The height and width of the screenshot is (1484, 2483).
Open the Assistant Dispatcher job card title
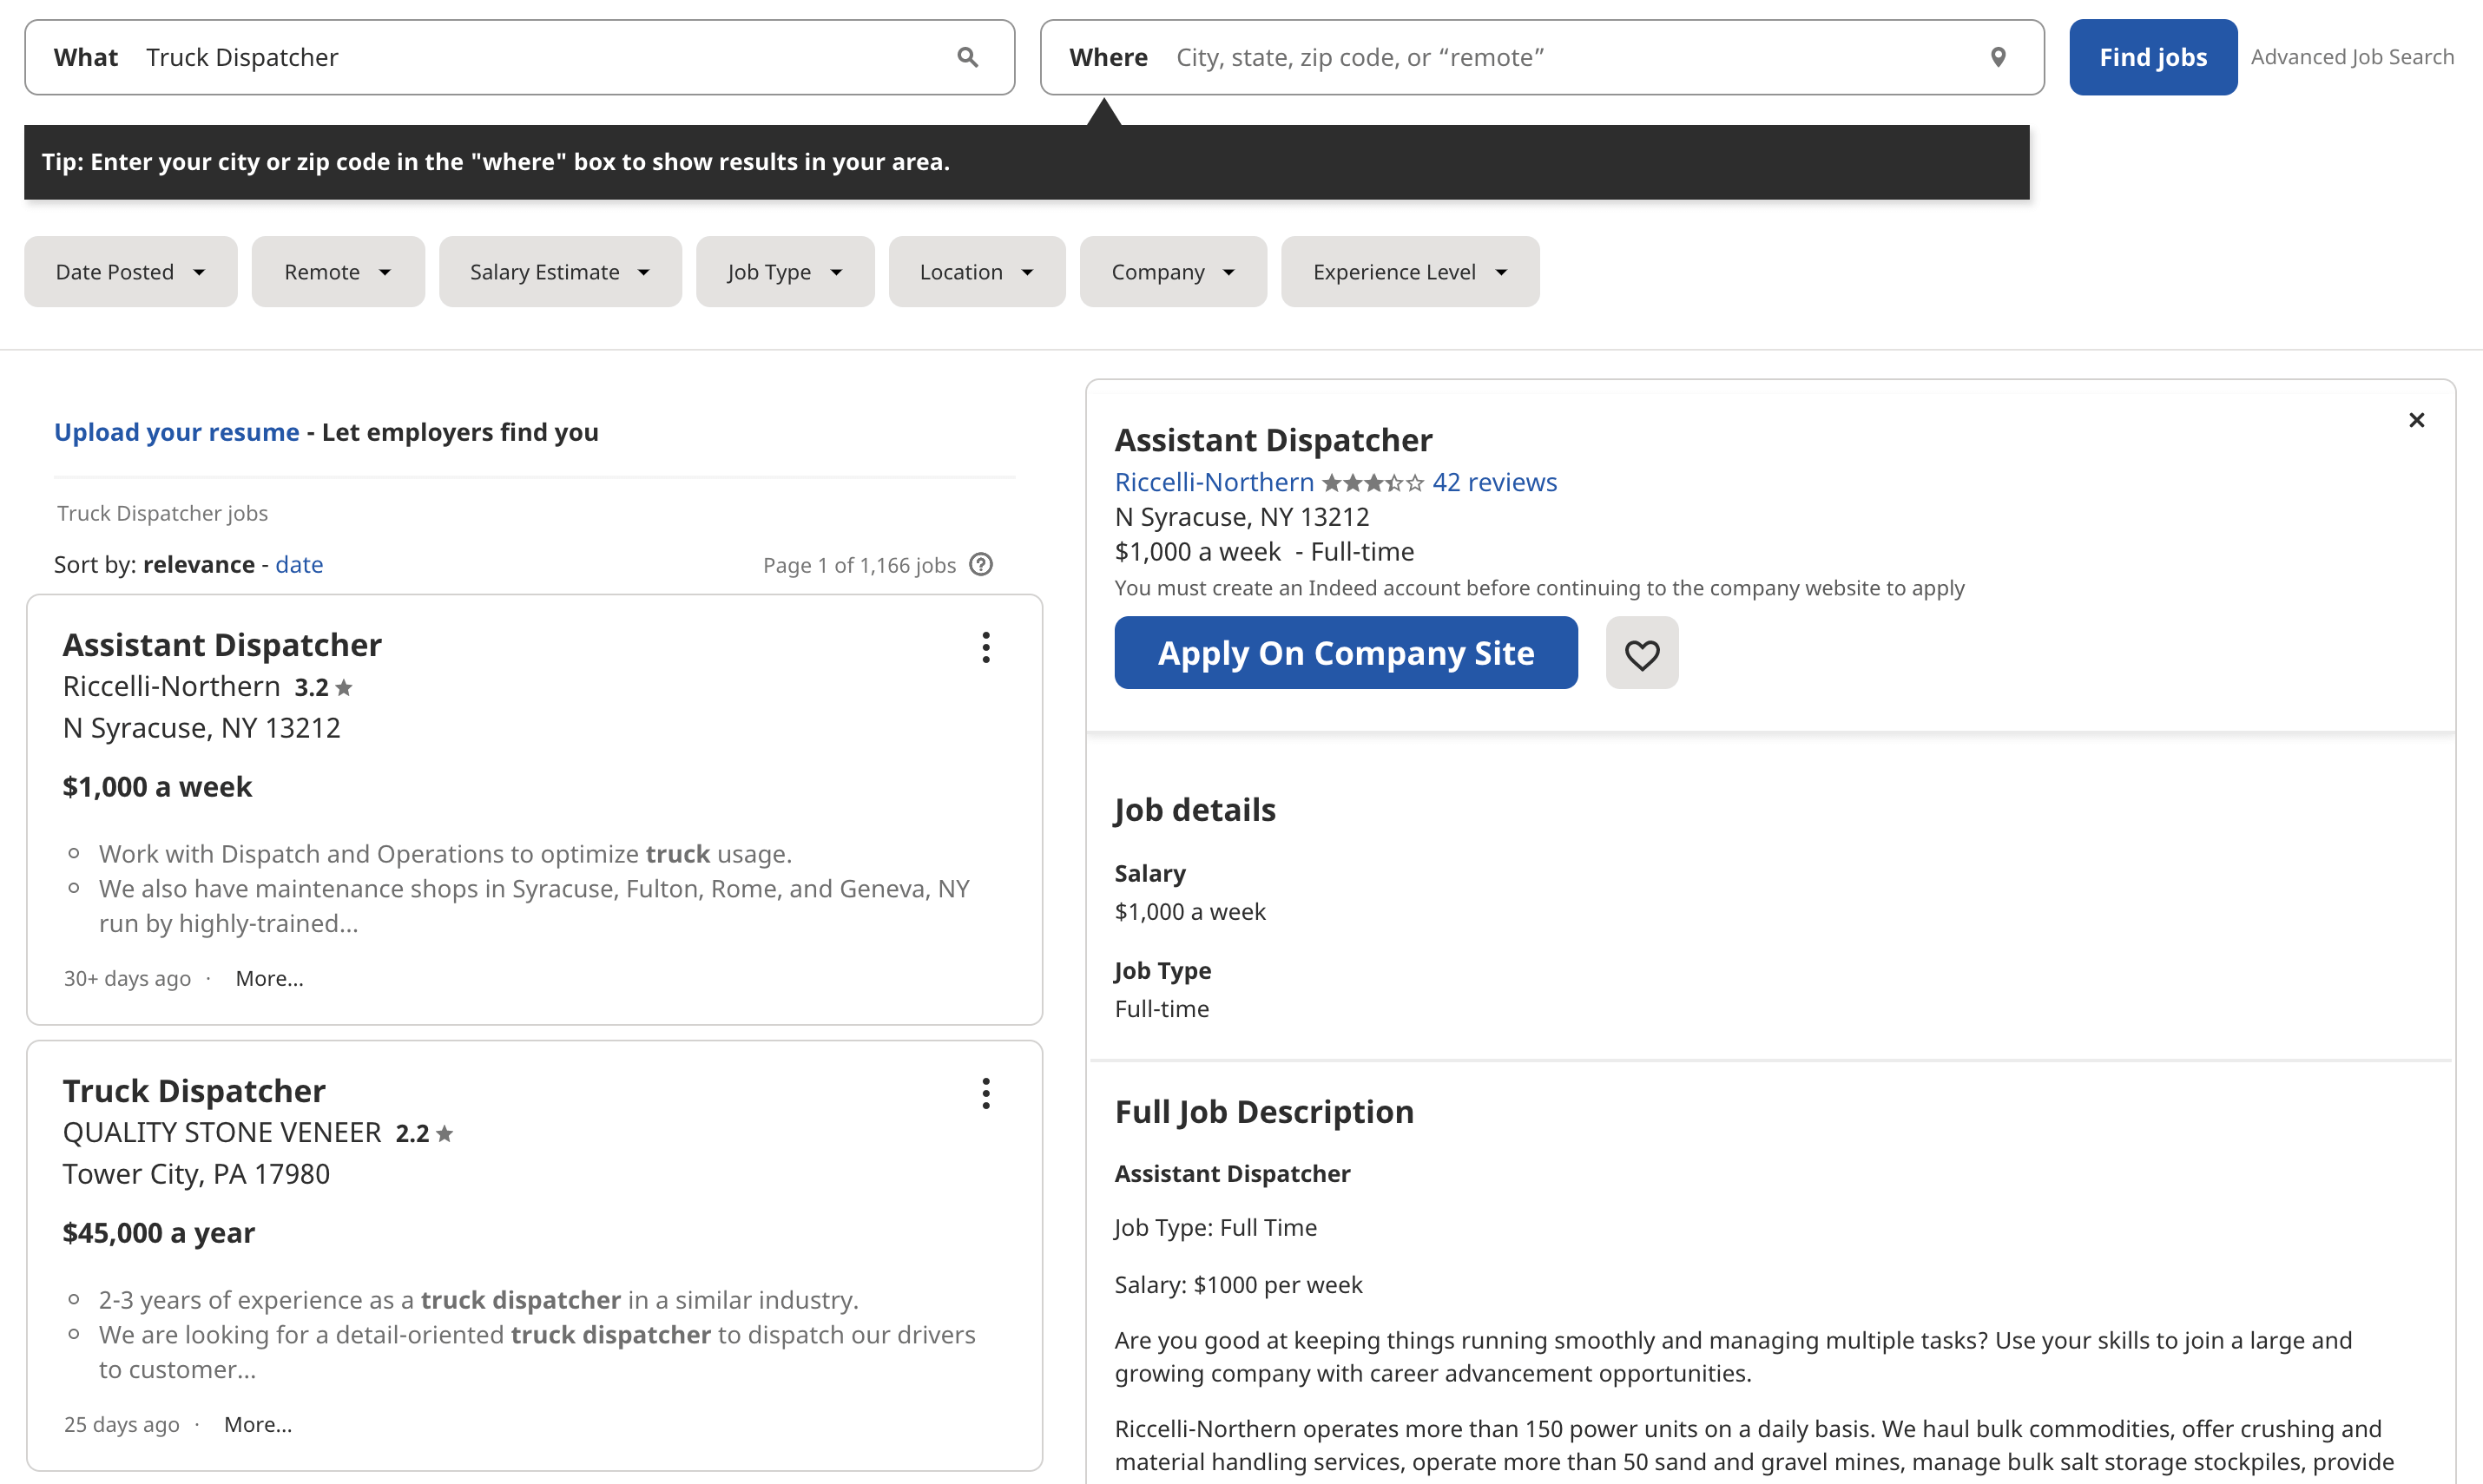[x=222, y=645]
